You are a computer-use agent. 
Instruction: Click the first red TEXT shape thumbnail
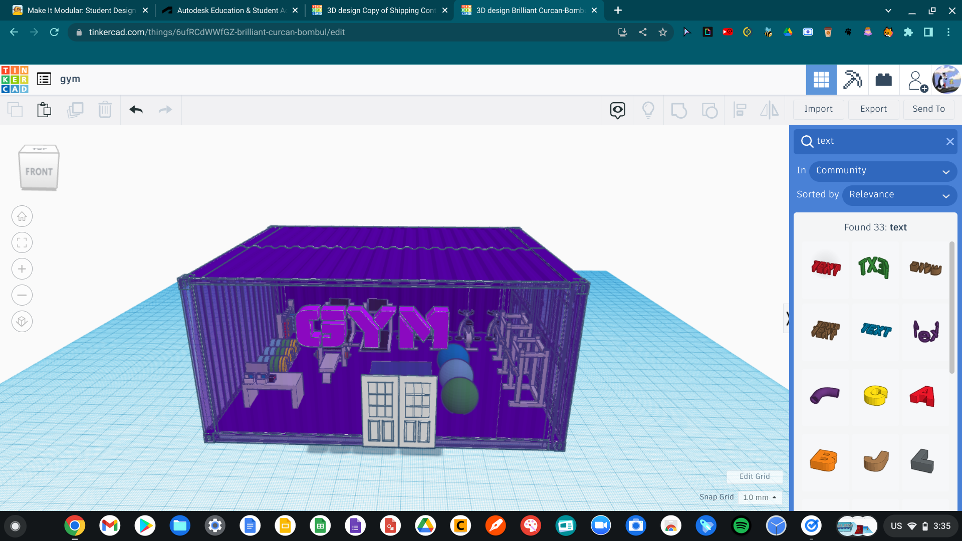point(825,267)
